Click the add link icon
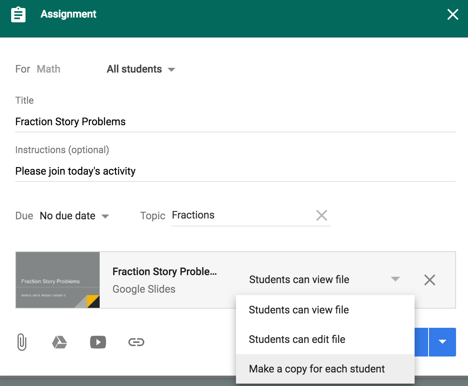This screenshot has width=468, height=386. [x=136, y=342]
